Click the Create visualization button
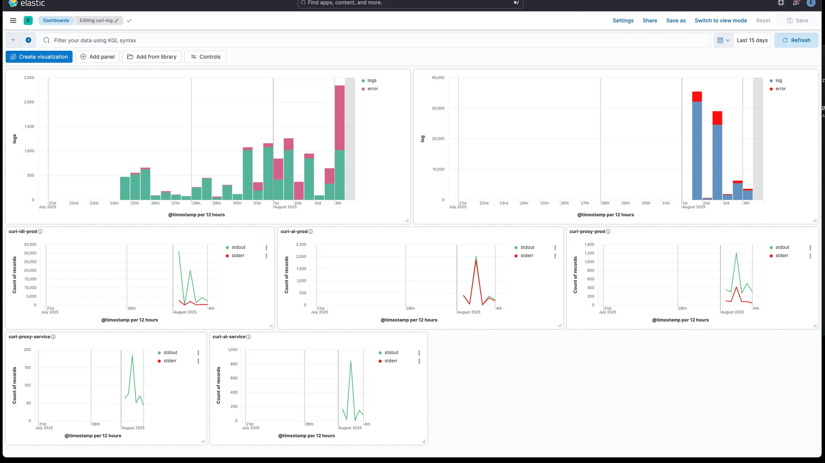 (39, 57)
